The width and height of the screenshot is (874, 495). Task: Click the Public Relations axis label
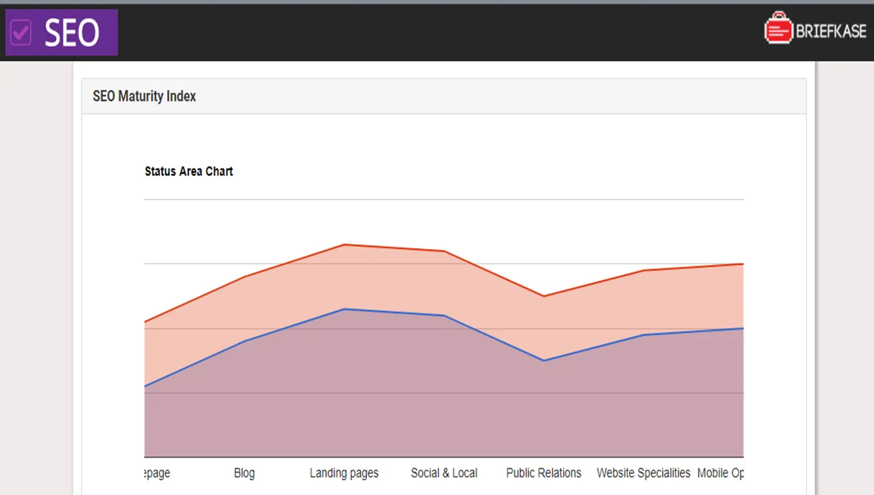(x=544, y=473)
